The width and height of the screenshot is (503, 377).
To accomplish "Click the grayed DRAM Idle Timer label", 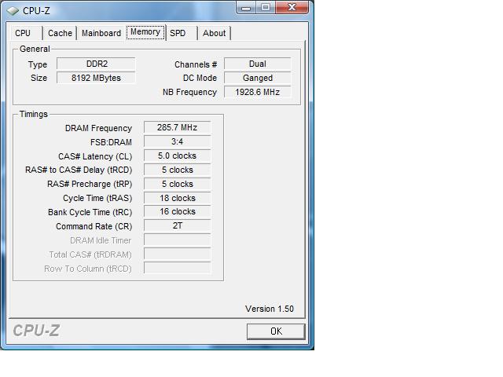I will click(101, 240).
